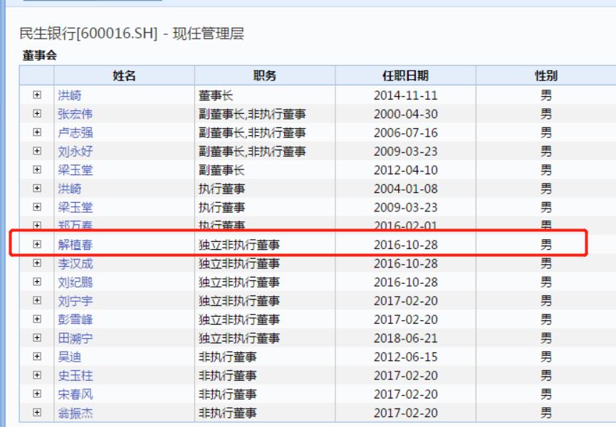
Task: Expand the 梁玉堂 执行董事 row
Action: click(x=37, y=207)
